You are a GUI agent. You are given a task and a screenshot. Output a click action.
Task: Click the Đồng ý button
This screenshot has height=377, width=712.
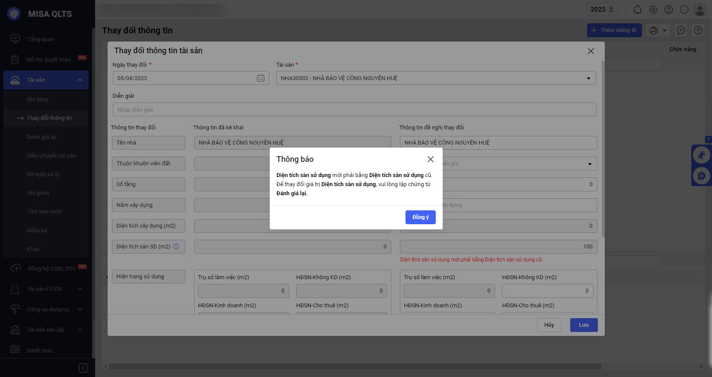coord(420,217)
